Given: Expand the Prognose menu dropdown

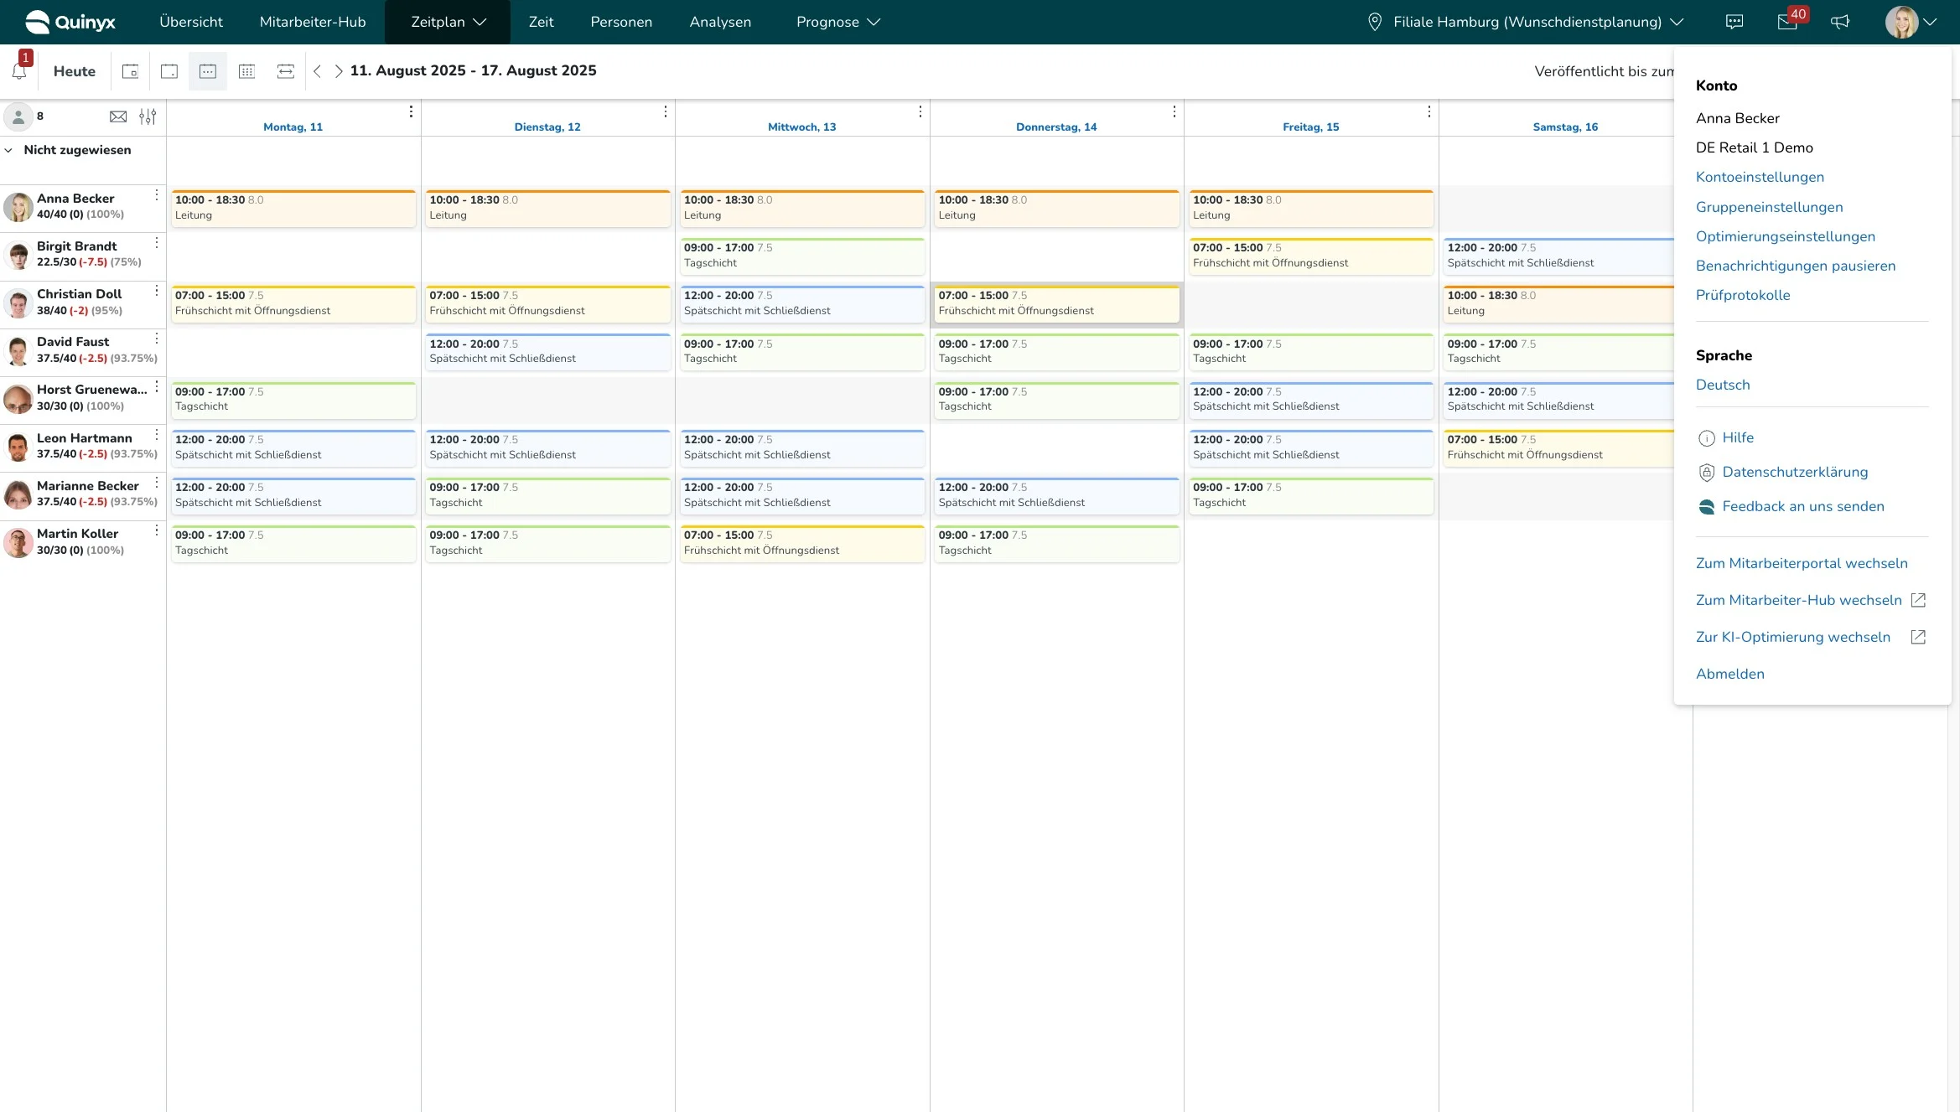Looking at the screenshot, I should 837,22.
